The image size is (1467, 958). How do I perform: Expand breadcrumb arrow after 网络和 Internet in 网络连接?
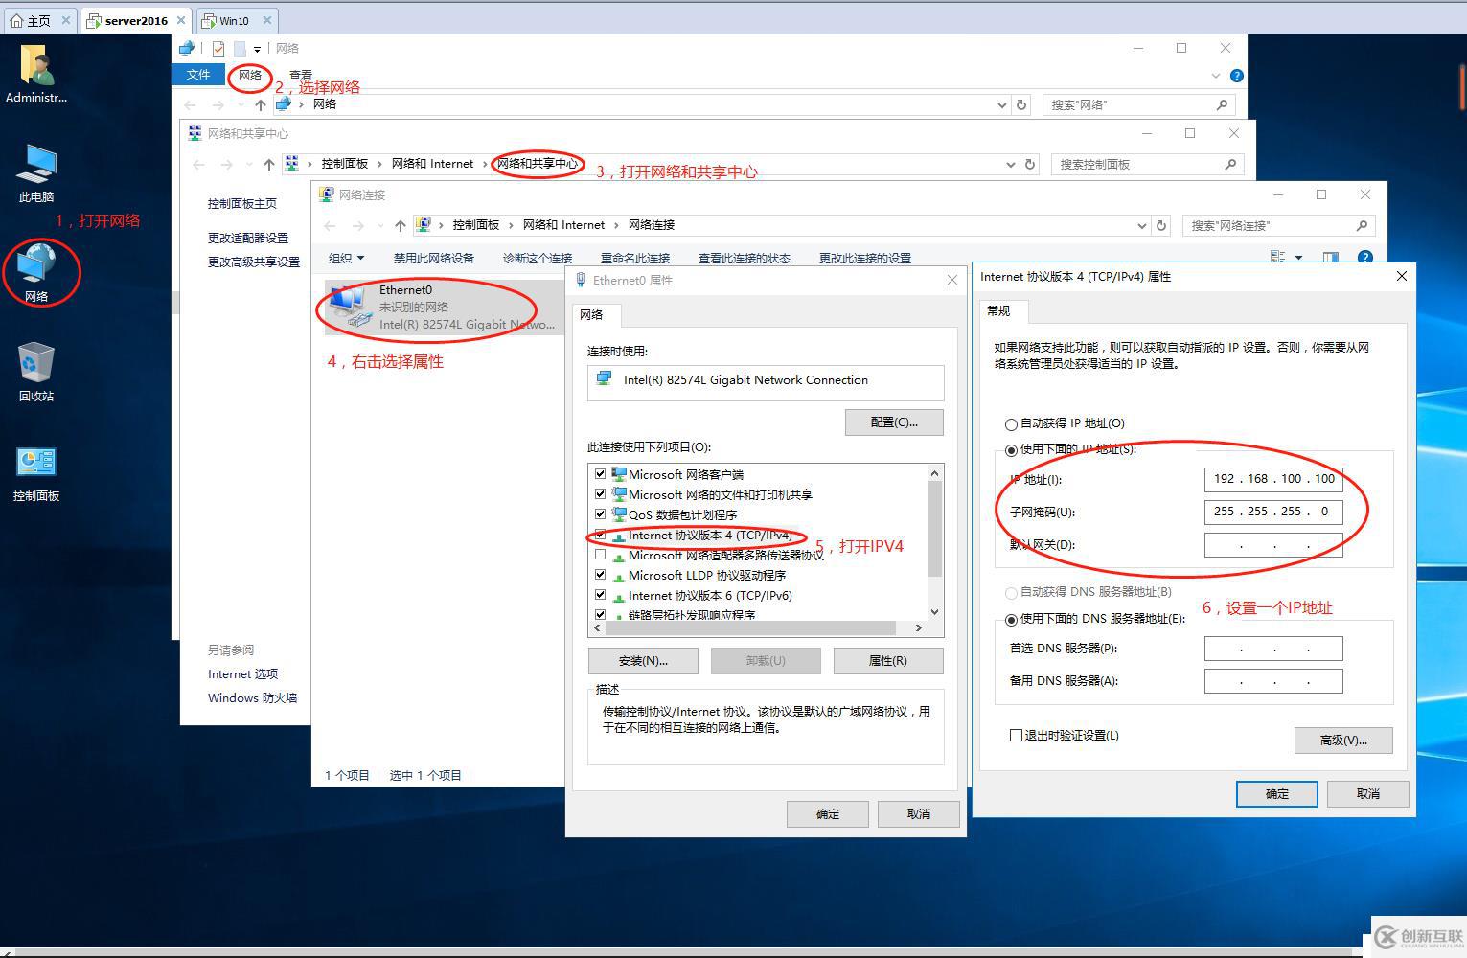[616, 225]
